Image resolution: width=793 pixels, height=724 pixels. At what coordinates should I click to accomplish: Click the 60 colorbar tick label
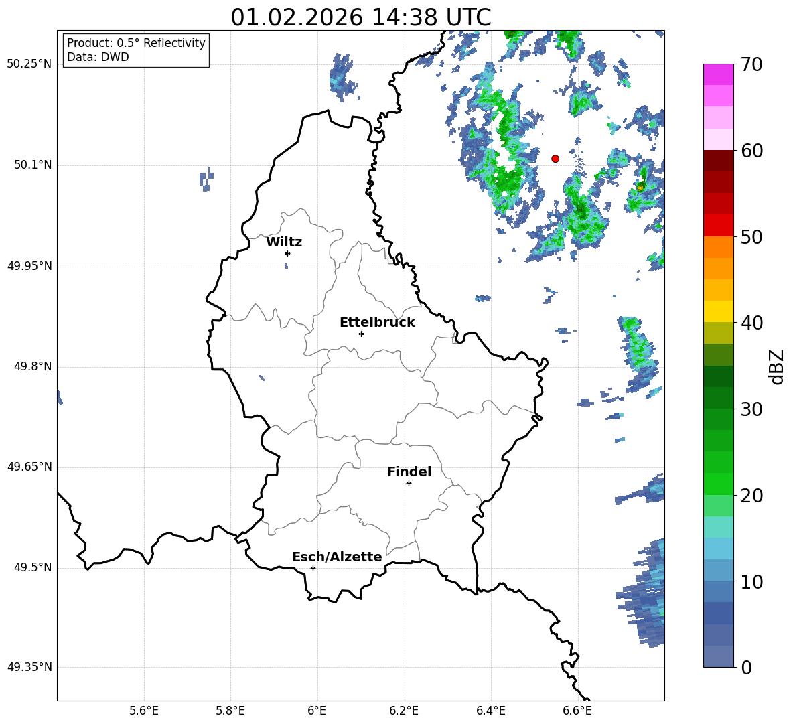(751, 151)
